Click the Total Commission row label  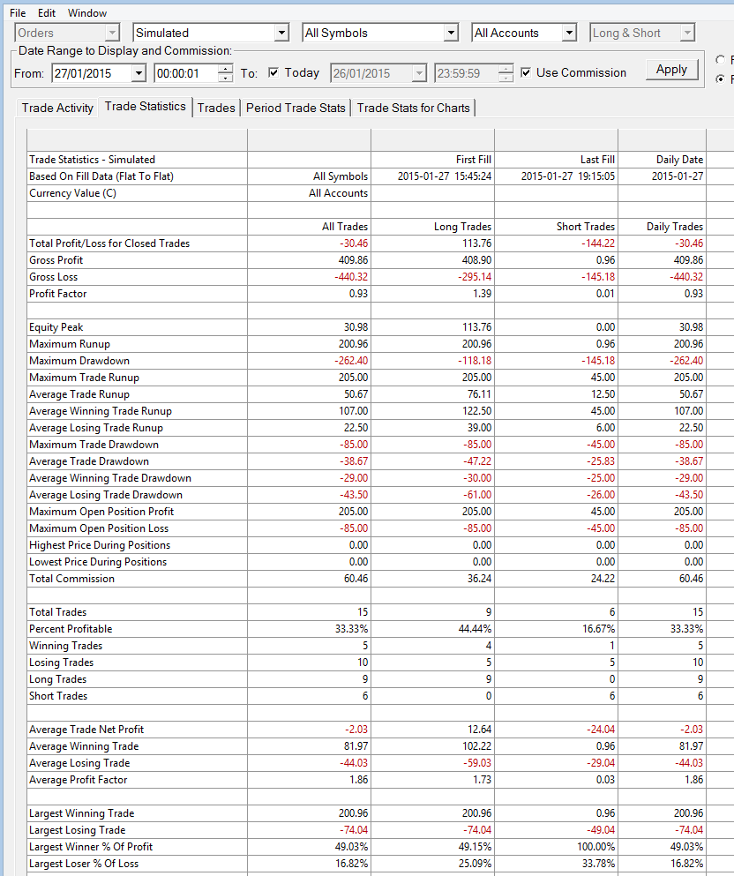tap(71, 578)
